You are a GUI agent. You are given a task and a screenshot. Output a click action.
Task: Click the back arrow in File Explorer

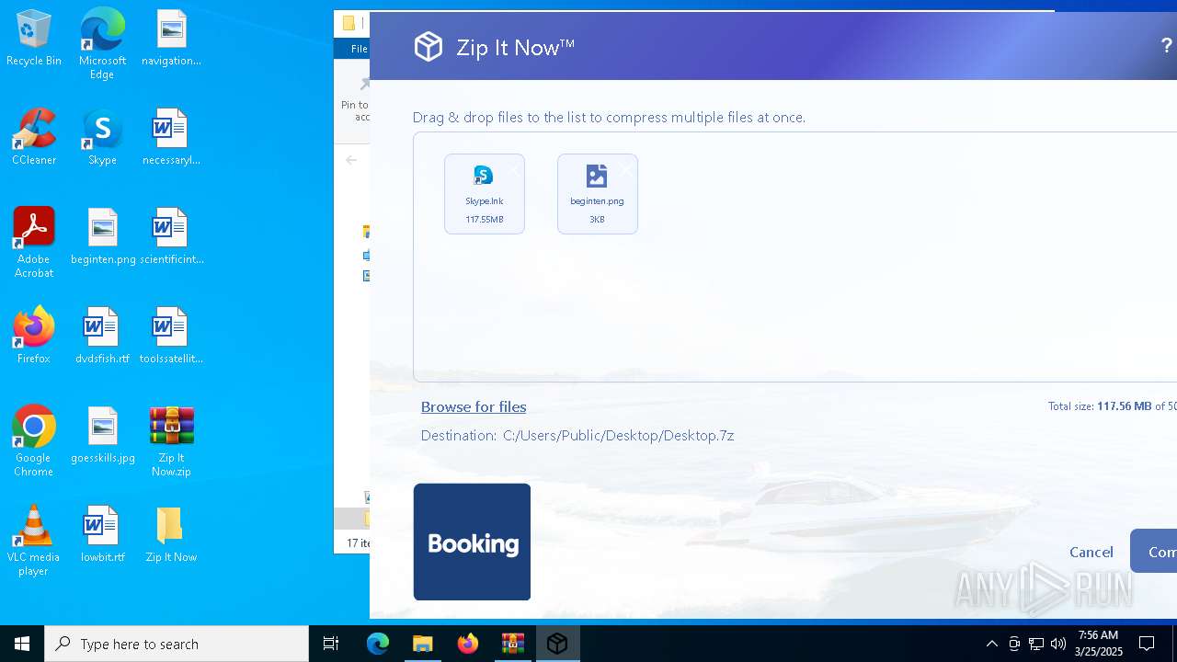351,160
